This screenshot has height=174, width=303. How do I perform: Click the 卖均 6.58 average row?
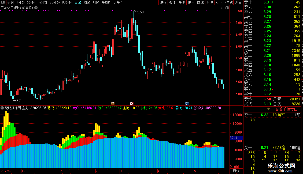(257, 99)
